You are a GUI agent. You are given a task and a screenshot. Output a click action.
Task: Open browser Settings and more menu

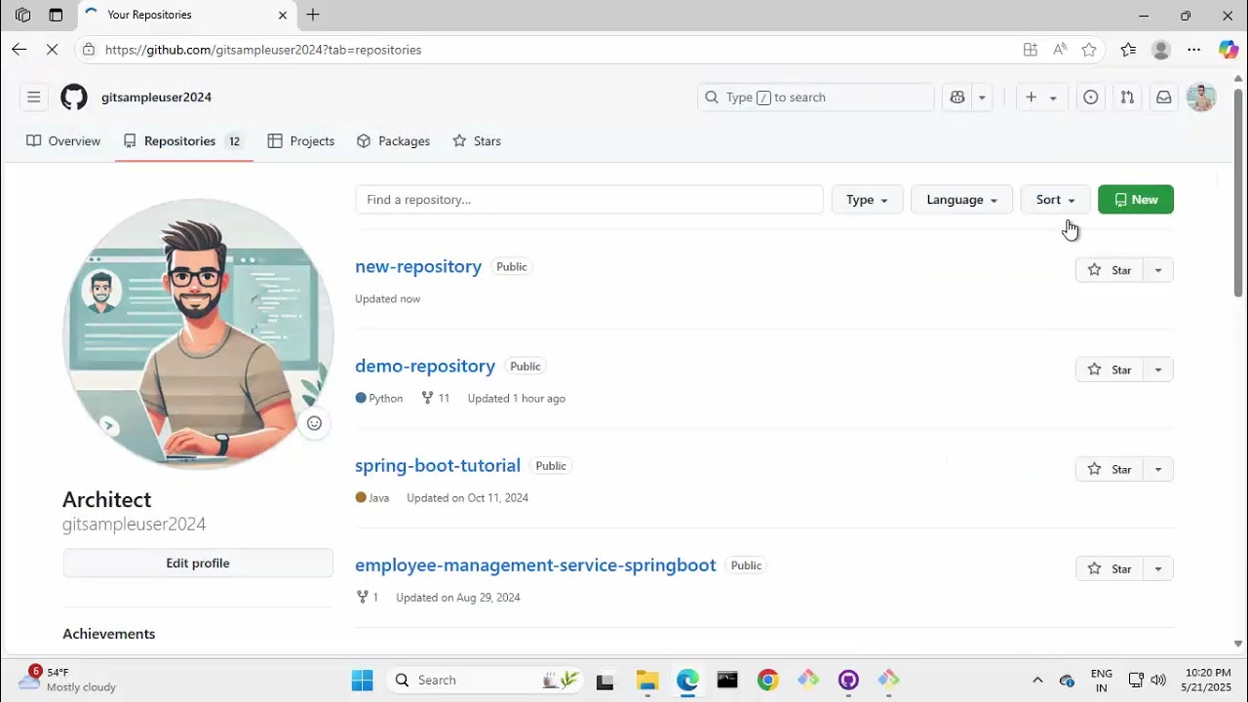pyautogui.click(x=1193, y=50)
